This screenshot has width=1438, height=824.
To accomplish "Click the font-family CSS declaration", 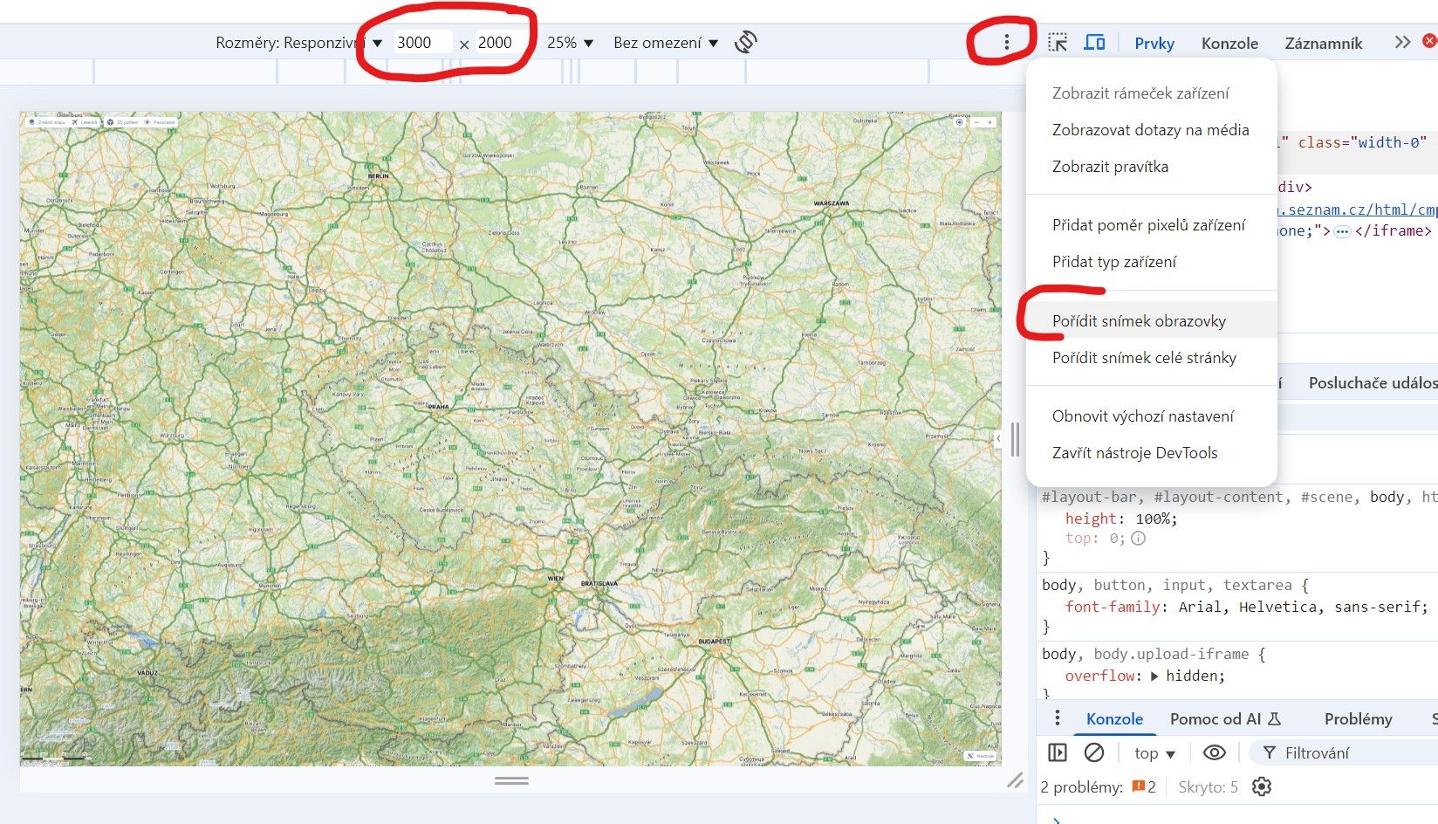I will tap(1246, 607).
